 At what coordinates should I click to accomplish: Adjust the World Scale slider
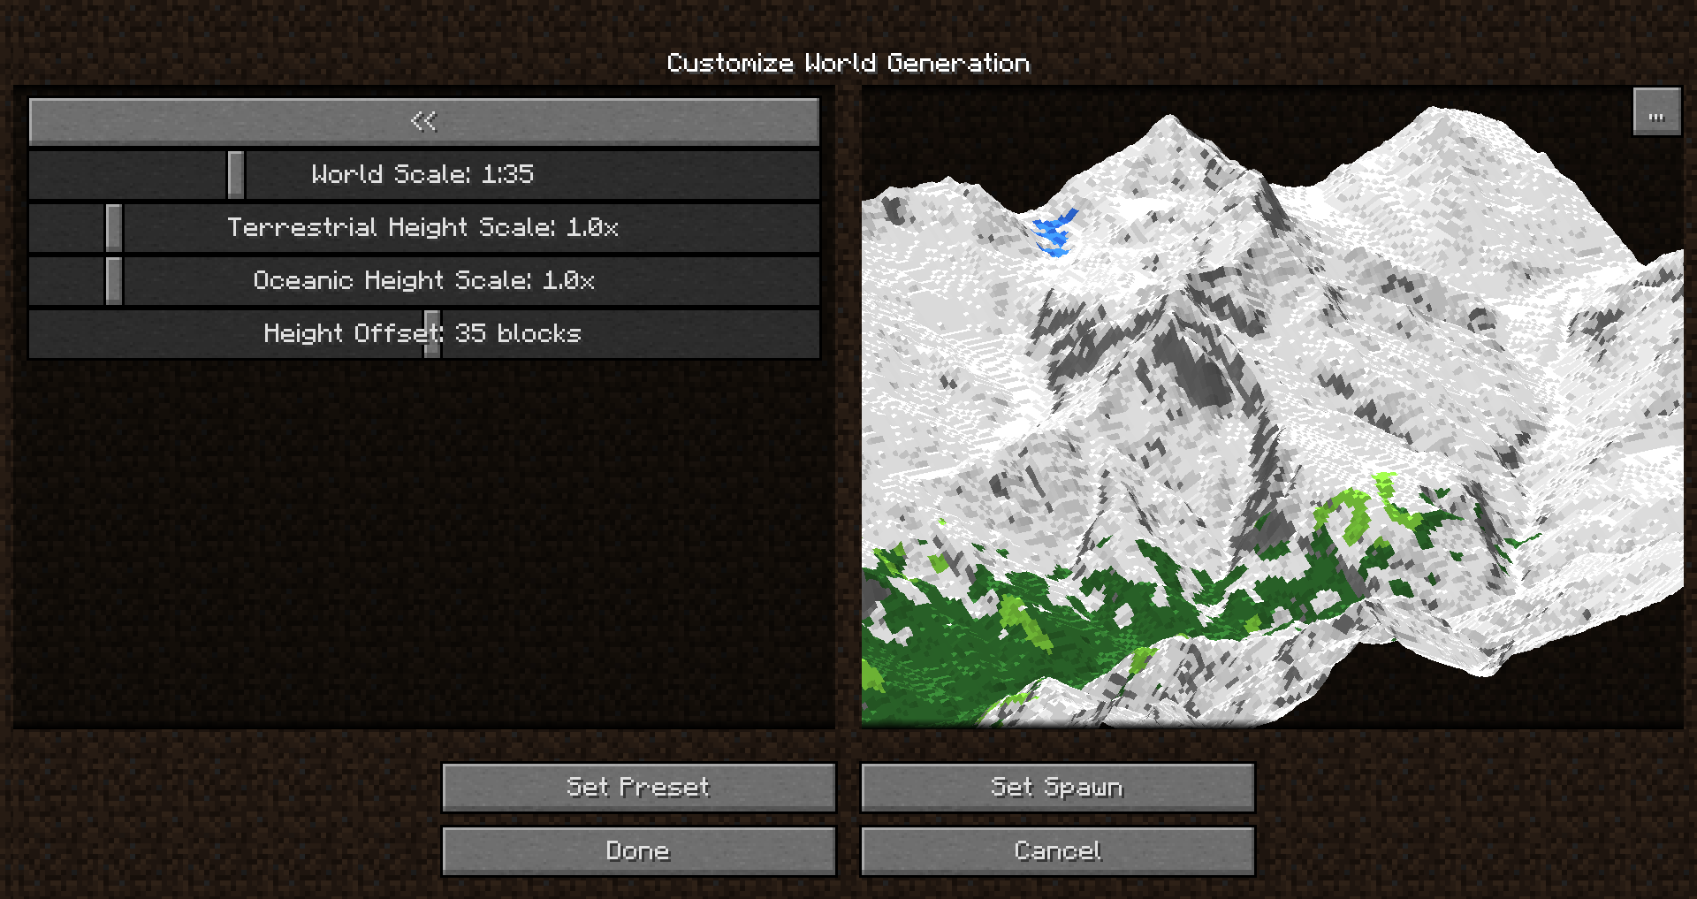424,174
